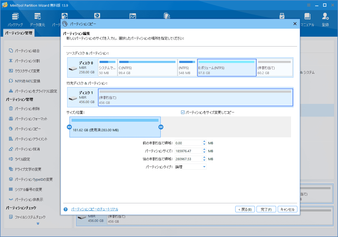Select source partition C:(NTFS) 99.4 GB
This screenshot has height=237, width=338.
(147, 67)
